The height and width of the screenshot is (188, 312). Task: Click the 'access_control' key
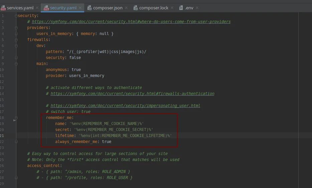(x=43, y=166)
